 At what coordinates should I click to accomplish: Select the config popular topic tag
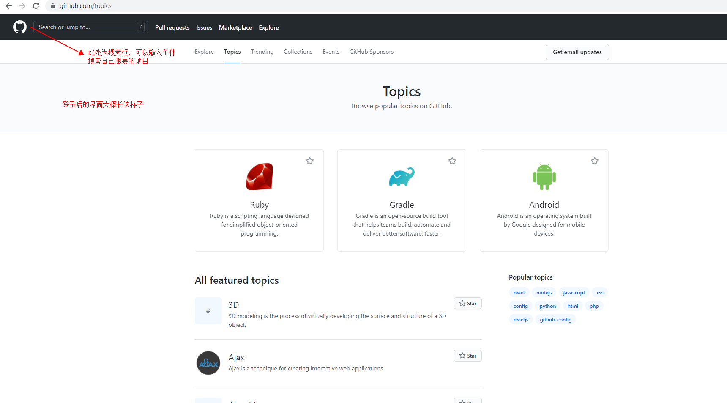[x=520, y=306]
